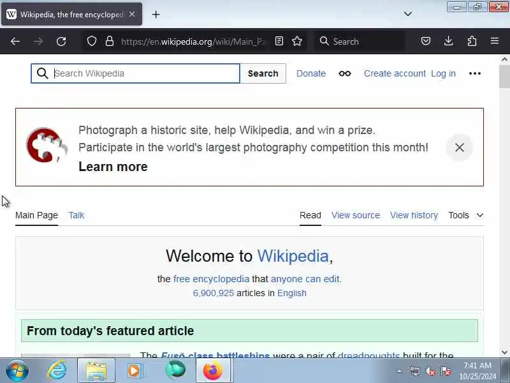The height and width of the screenshot is (383, 510).
Task: Click the browser toolbar Search box
Action: pyautogui.click(x=360, y=41)
